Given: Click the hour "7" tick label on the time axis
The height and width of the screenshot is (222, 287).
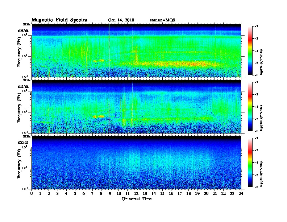Looking at the screenshot, I should 93,193.
